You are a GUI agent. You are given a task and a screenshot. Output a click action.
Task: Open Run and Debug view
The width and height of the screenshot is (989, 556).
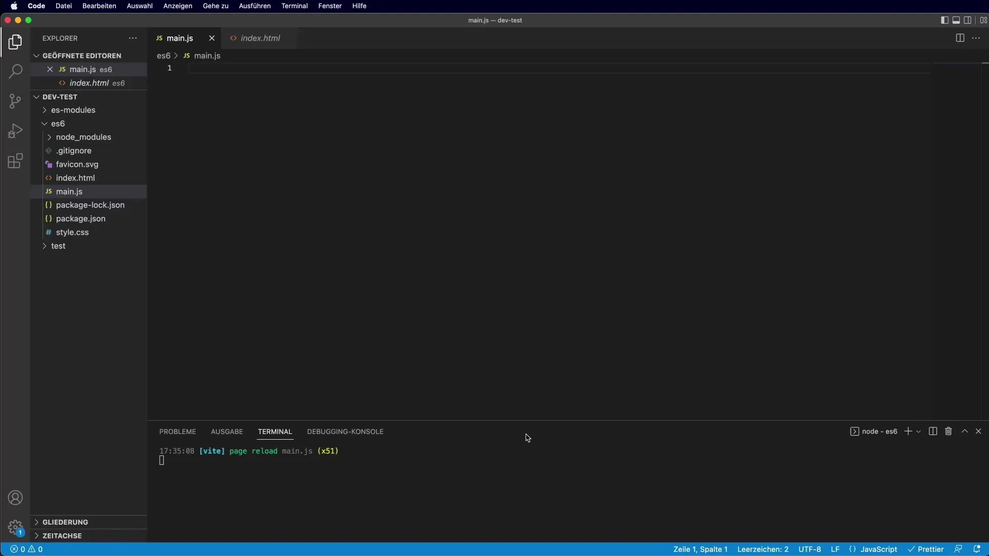pos(15,131)
